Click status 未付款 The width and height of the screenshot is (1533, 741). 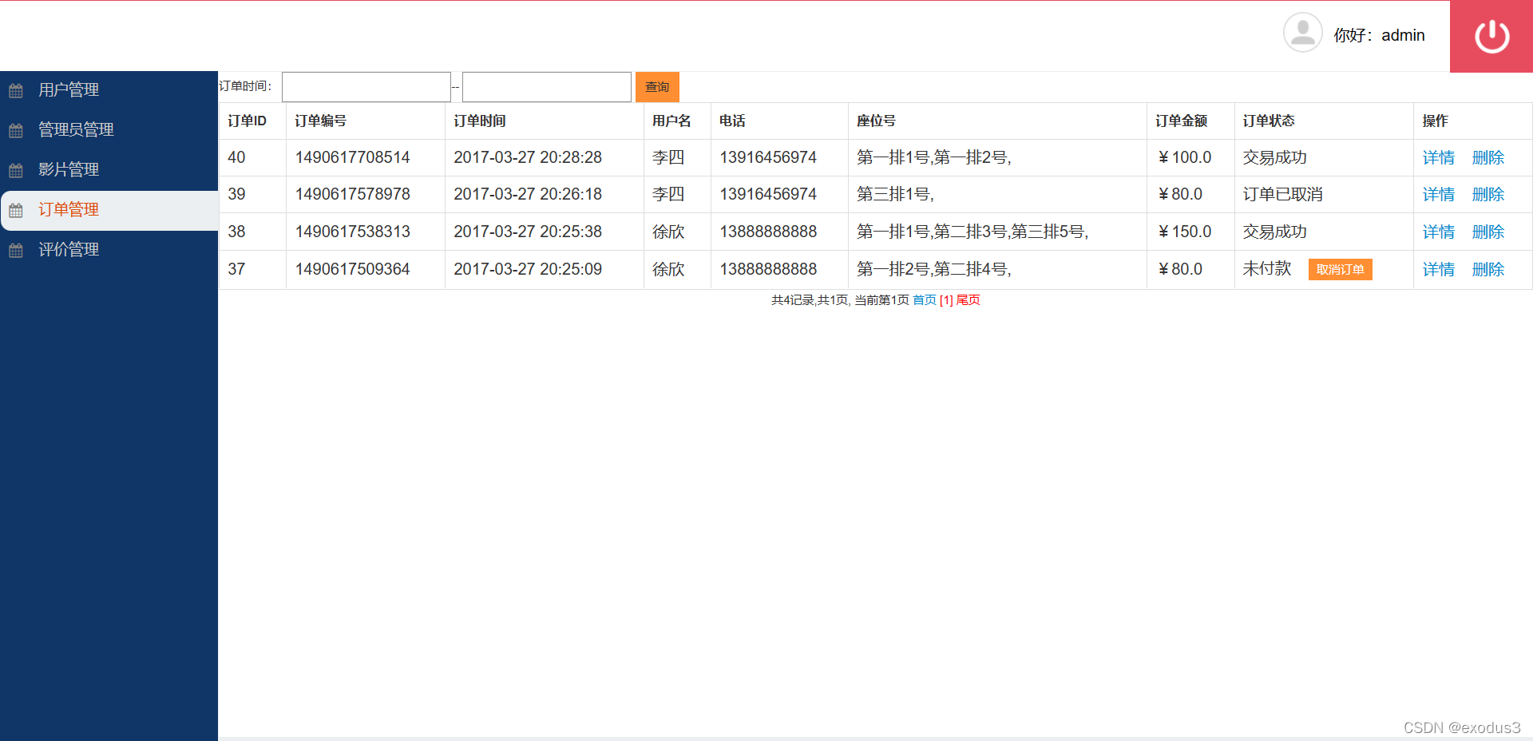point(1266,270)
